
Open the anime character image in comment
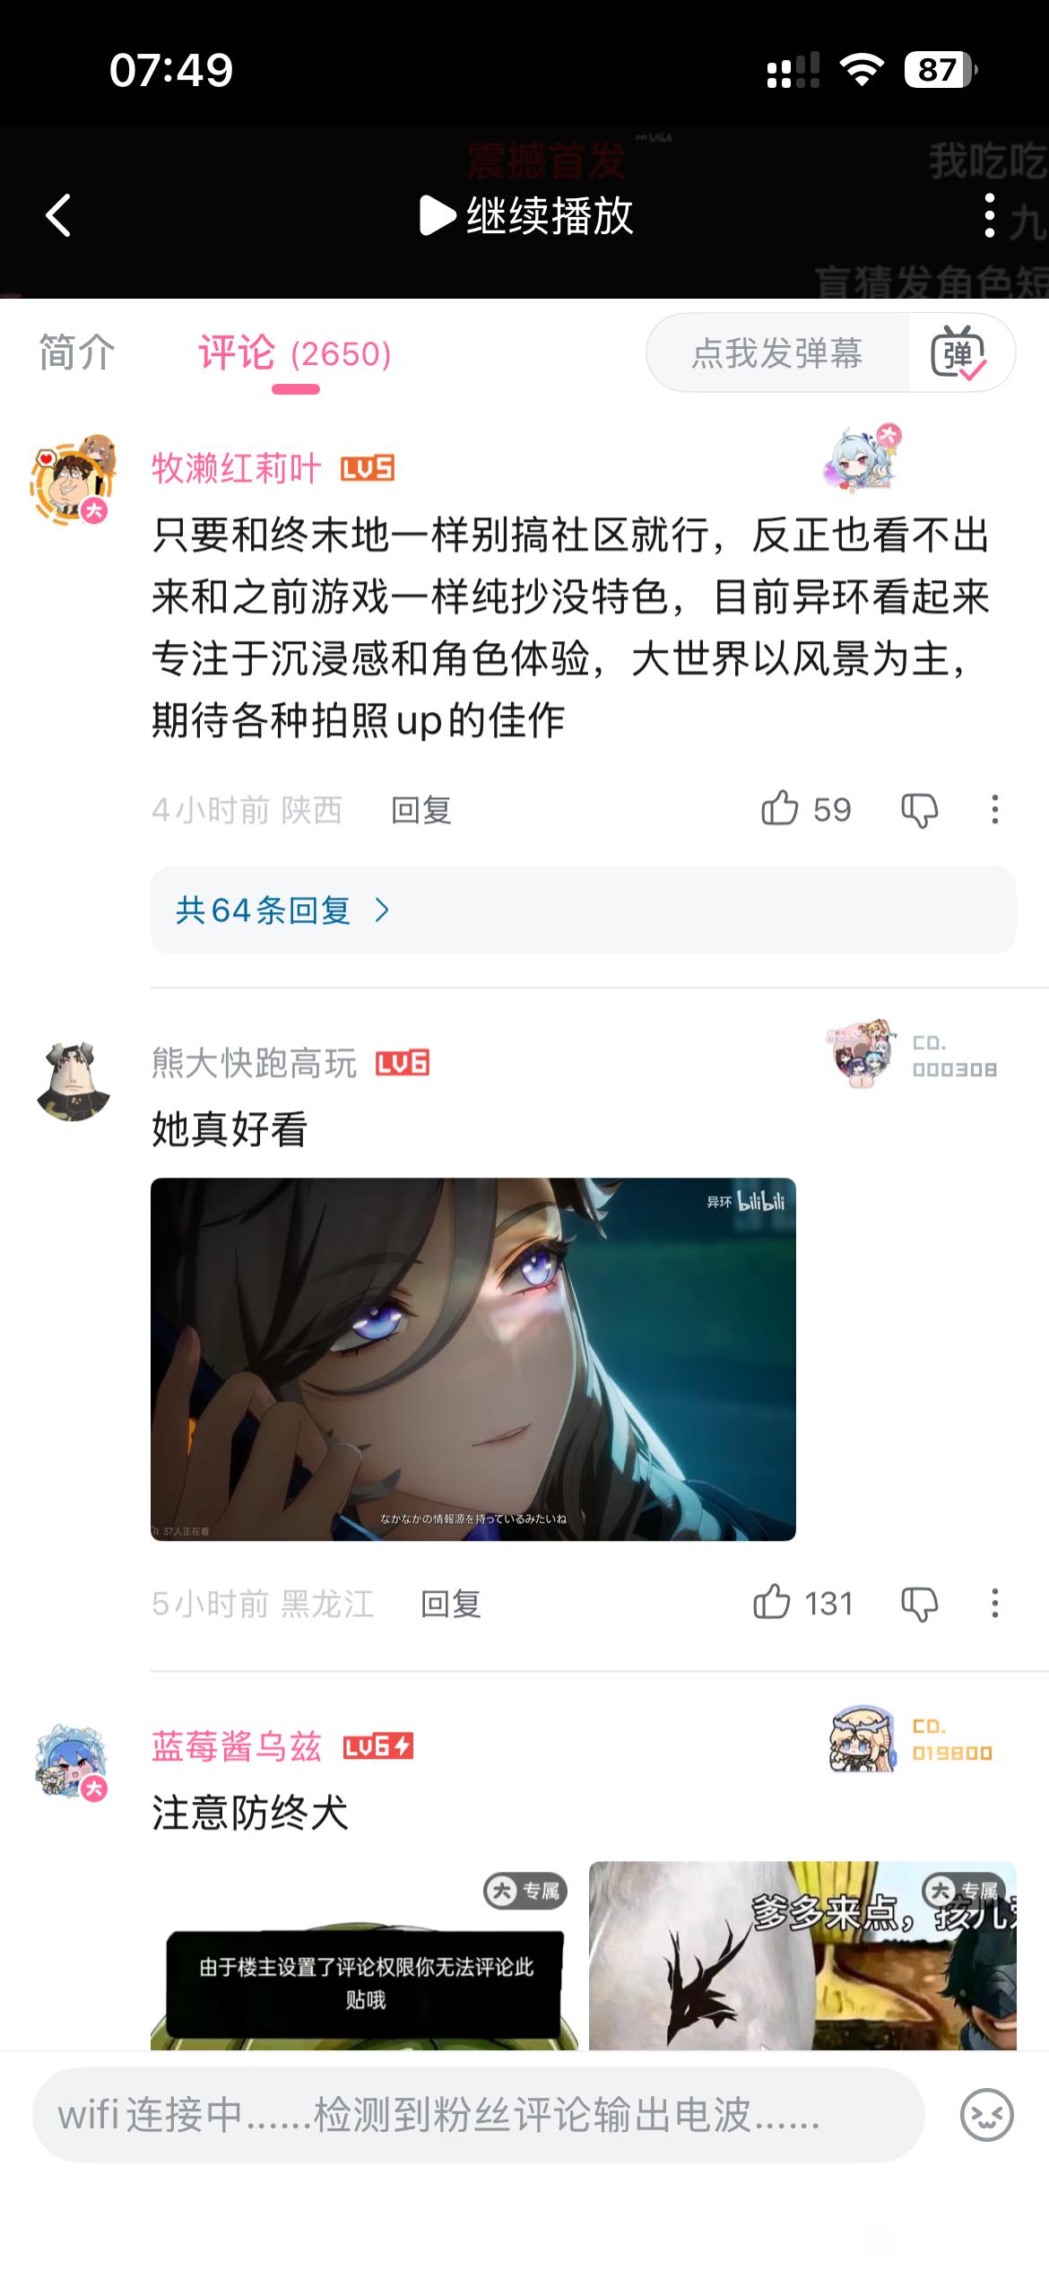473,1359
